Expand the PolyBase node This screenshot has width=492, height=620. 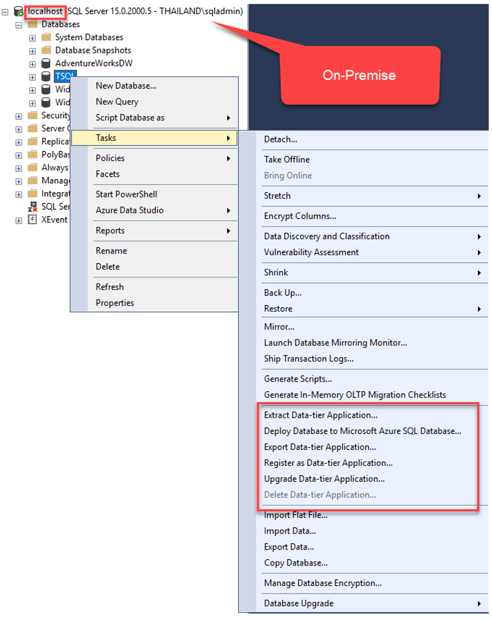click(19, 155)
